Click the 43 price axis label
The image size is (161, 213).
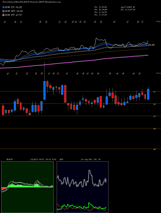(154, 149)
